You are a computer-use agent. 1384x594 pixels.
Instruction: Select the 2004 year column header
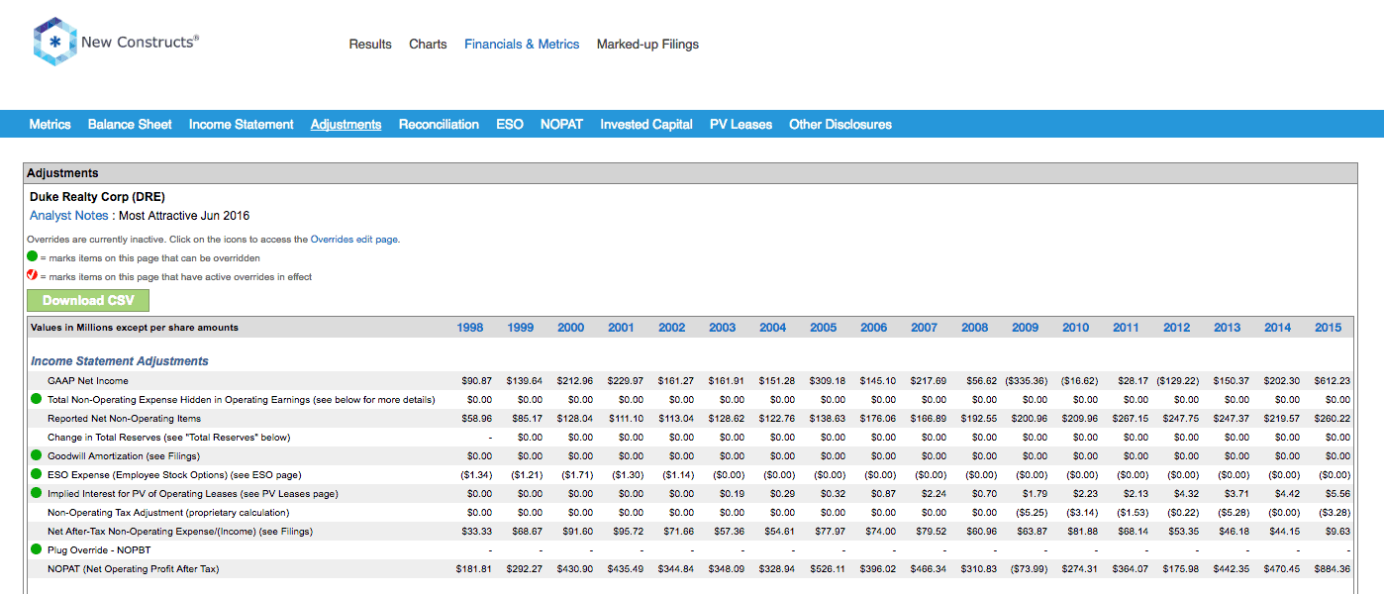point(773,328)
